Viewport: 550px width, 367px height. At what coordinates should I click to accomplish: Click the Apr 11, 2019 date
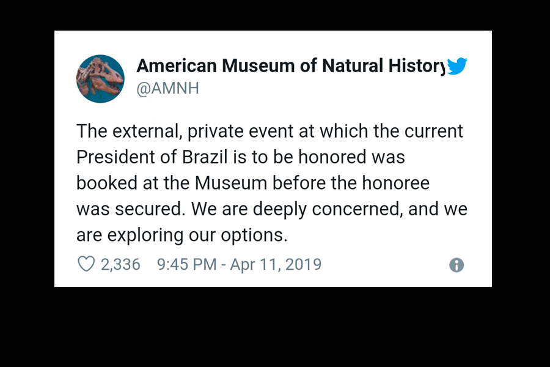276,264
